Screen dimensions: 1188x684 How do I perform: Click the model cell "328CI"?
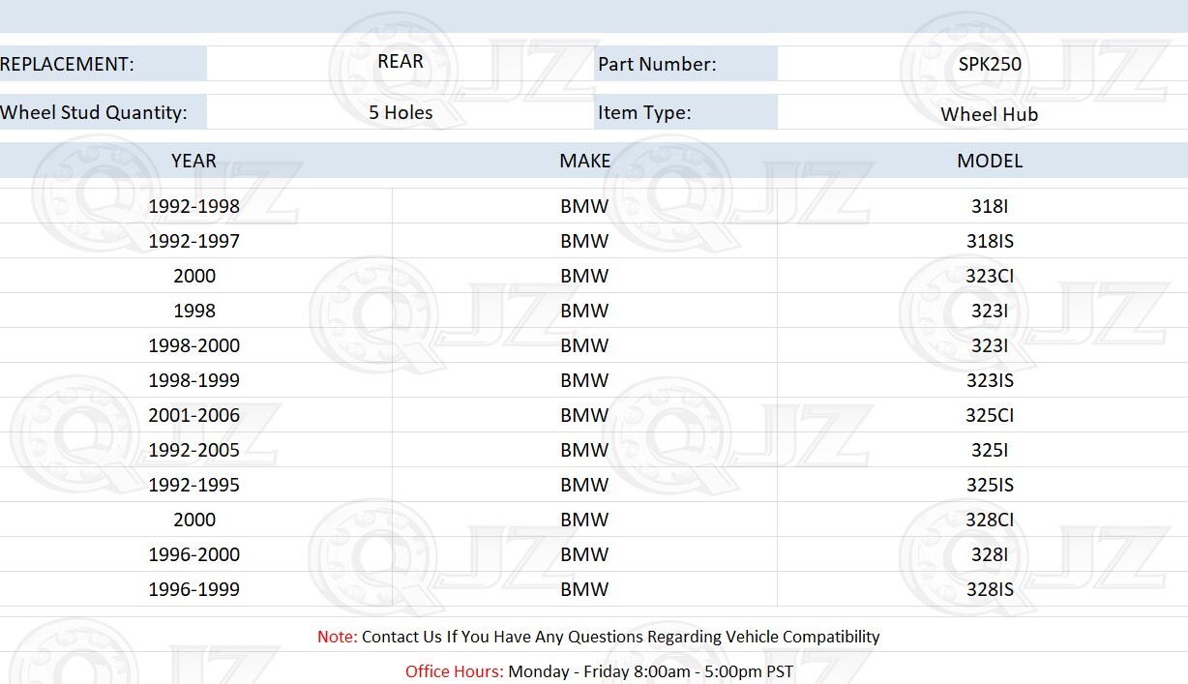[x=990, y=520]
